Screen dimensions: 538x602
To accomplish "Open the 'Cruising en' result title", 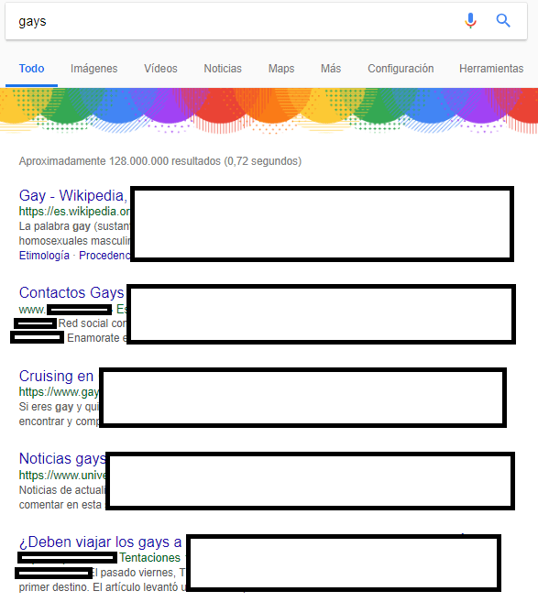I will pos(56,376).
